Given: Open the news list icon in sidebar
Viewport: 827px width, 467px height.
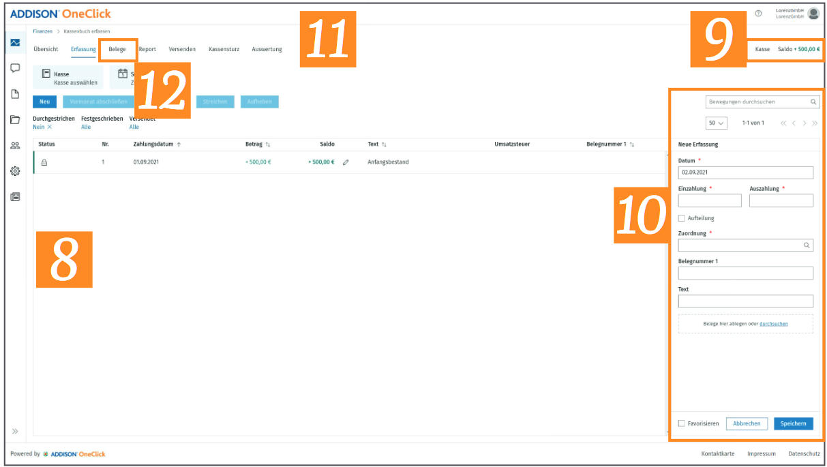Looking at the screenshot, I should click(x=15, y=197).
